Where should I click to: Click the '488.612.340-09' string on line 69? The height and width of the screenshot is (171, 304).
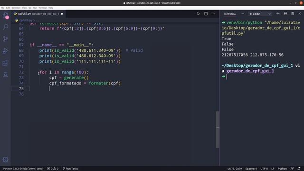tap(96, 56)
